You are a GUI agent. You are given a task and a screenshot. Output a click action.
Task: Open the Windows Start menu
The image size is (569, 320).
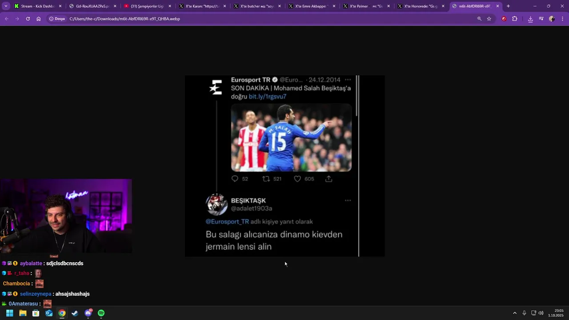tap(9, 313)
